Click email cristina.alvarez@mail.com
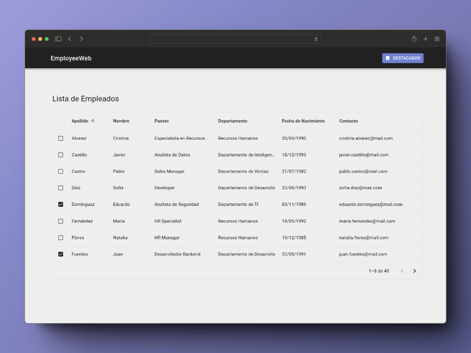471x353 pixels. [x=366, y=138]
